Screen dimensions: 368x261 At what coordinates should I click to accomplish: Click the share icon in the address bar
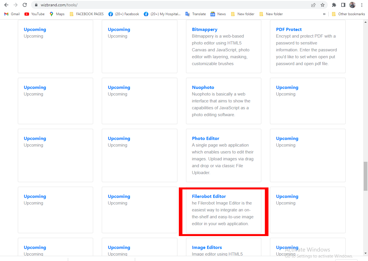(x=313, y=5)
